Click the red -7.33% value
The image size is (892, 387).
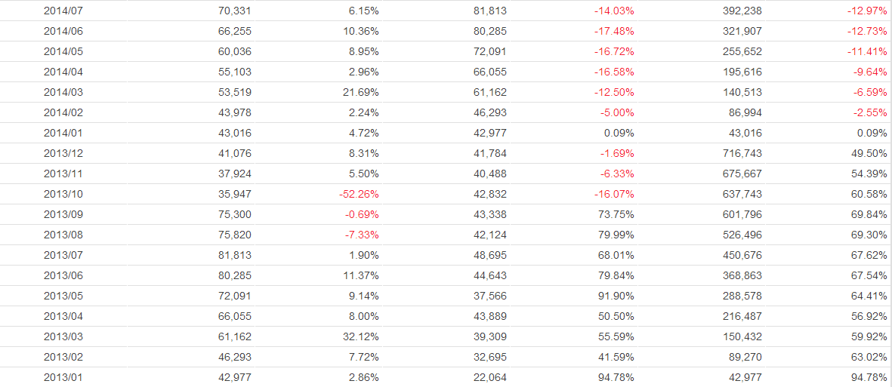tap(362, 235)
